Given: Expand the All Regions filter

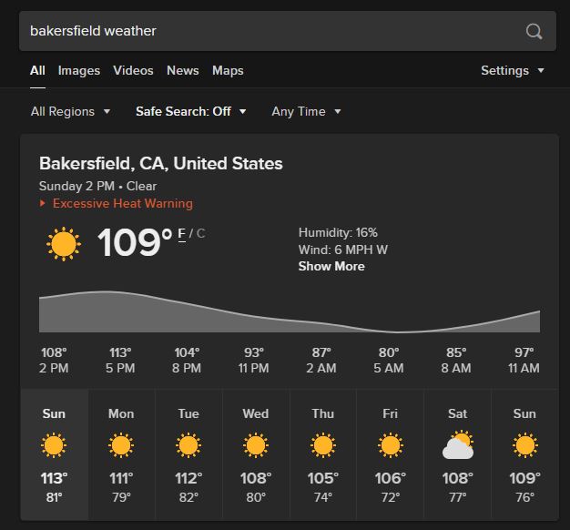Looking at the screenshot, I should 70,111.
